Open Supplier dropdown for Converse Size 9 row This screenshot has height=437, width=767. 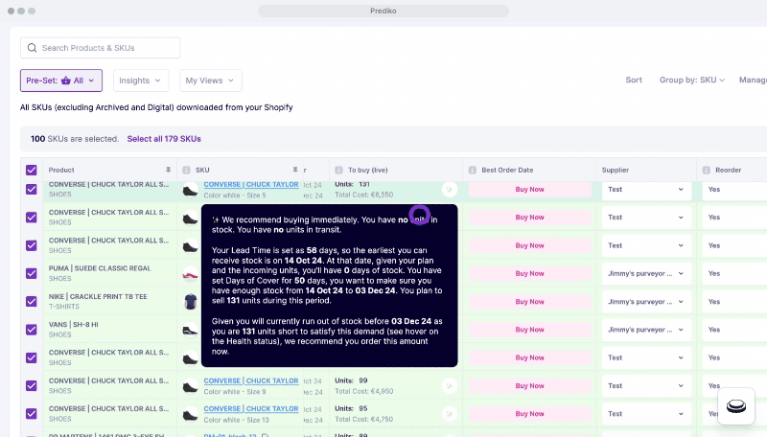coord(645,385)
